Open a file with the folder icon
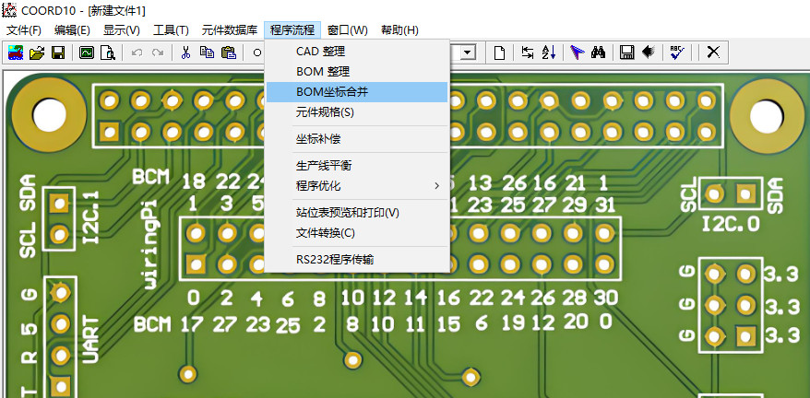The height and width of the screenshot is (398, 810). point(37,53)
